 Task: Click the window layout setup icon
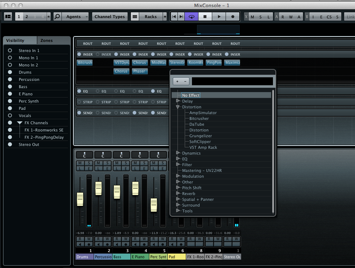[8, 17]
